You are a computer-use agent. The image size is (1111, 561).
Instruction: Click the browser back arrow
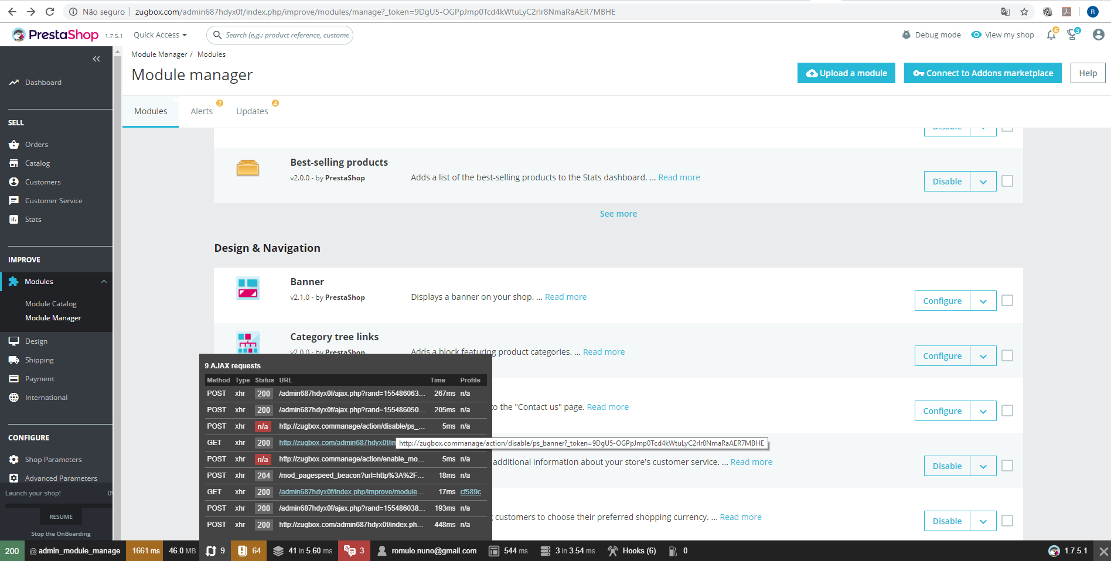coord(12,12)
